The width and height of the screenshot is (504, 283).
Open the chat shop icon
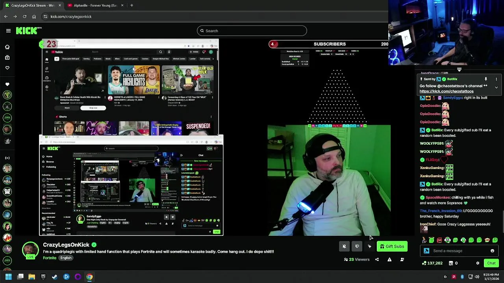452,263
